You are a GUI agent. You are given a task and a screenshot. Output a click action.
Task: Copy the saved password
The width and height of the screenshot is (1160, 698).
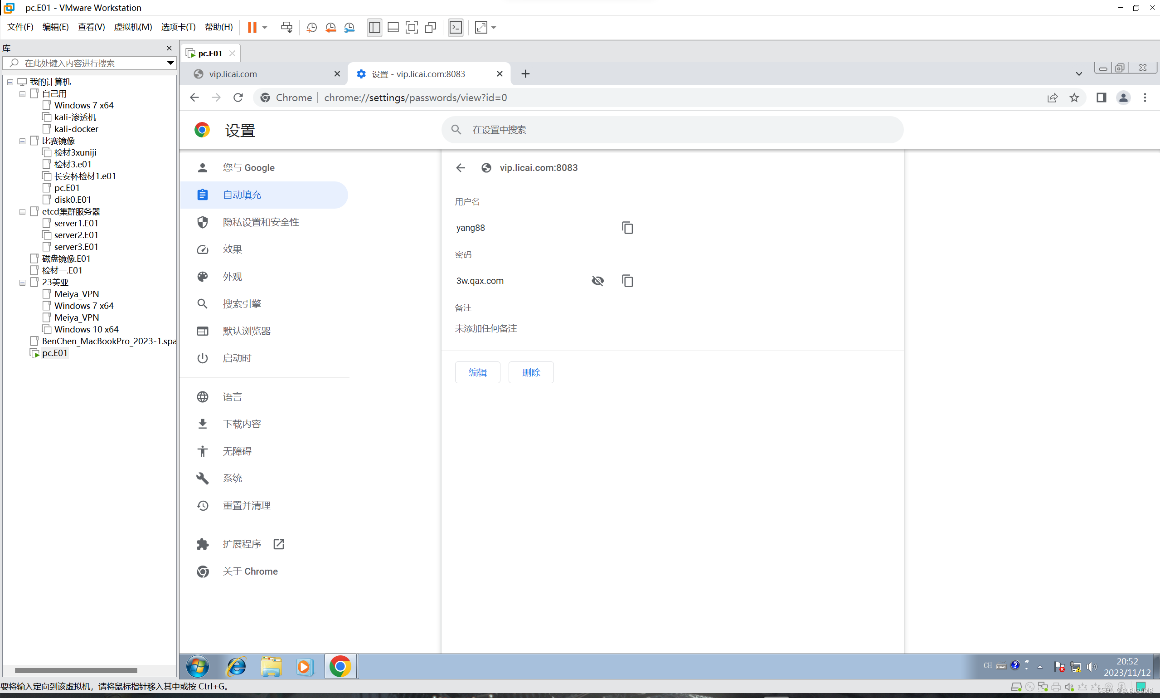(627, 281)
